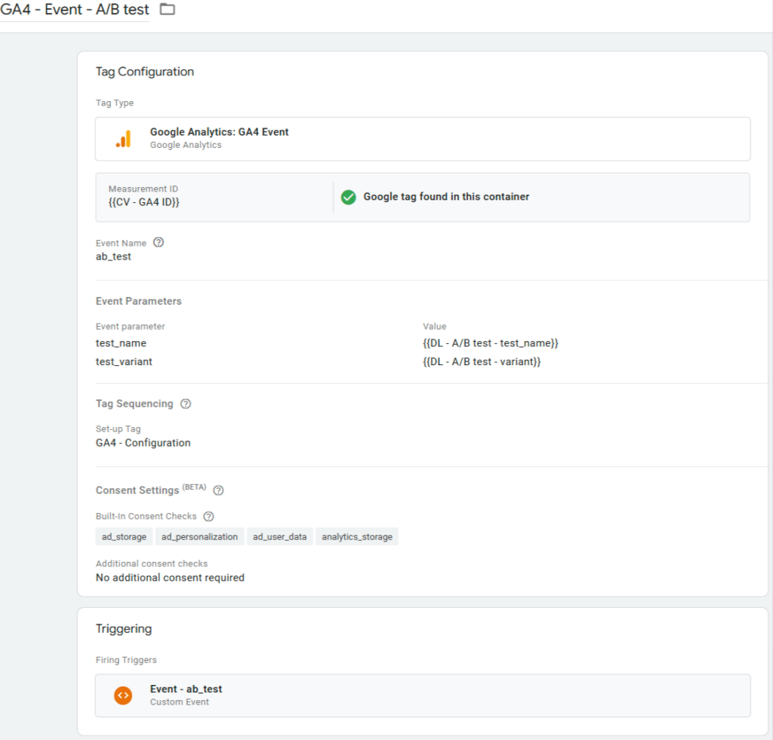The height and width of the screenshot is (740, 773).
Task: Click the Triggering section heading
Action: [124, 629]
